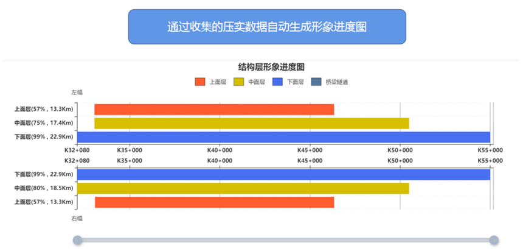Toggle the 中面层 legend swatch

point(238,82)
